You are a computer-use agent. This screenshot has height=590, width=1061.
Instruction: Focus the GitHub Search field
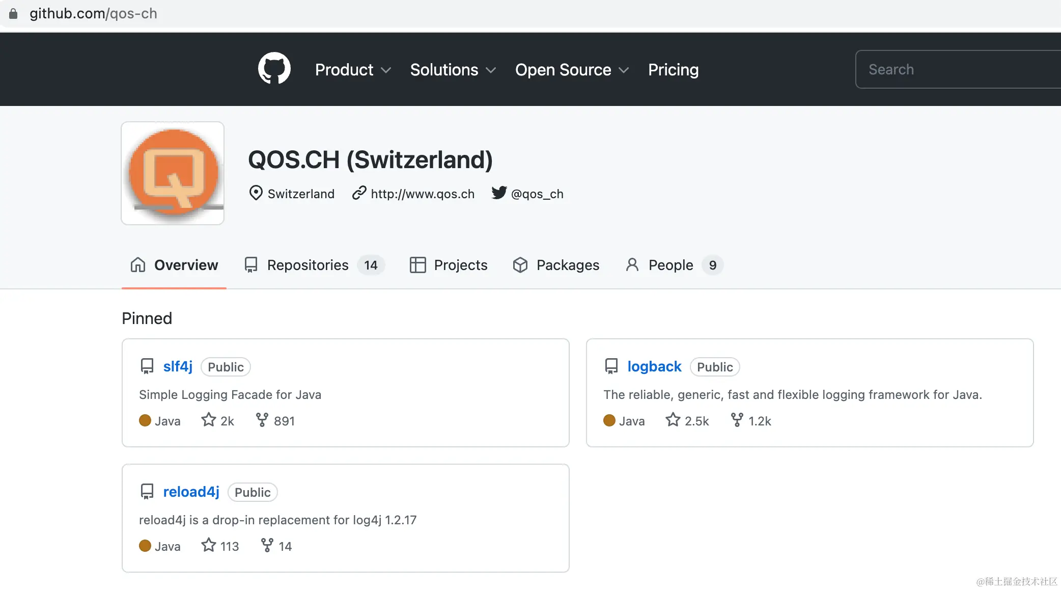(x=957, y=69)
